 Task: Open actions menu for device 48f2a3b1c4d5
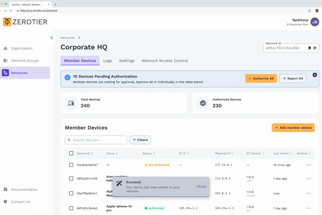click(308, 178)
